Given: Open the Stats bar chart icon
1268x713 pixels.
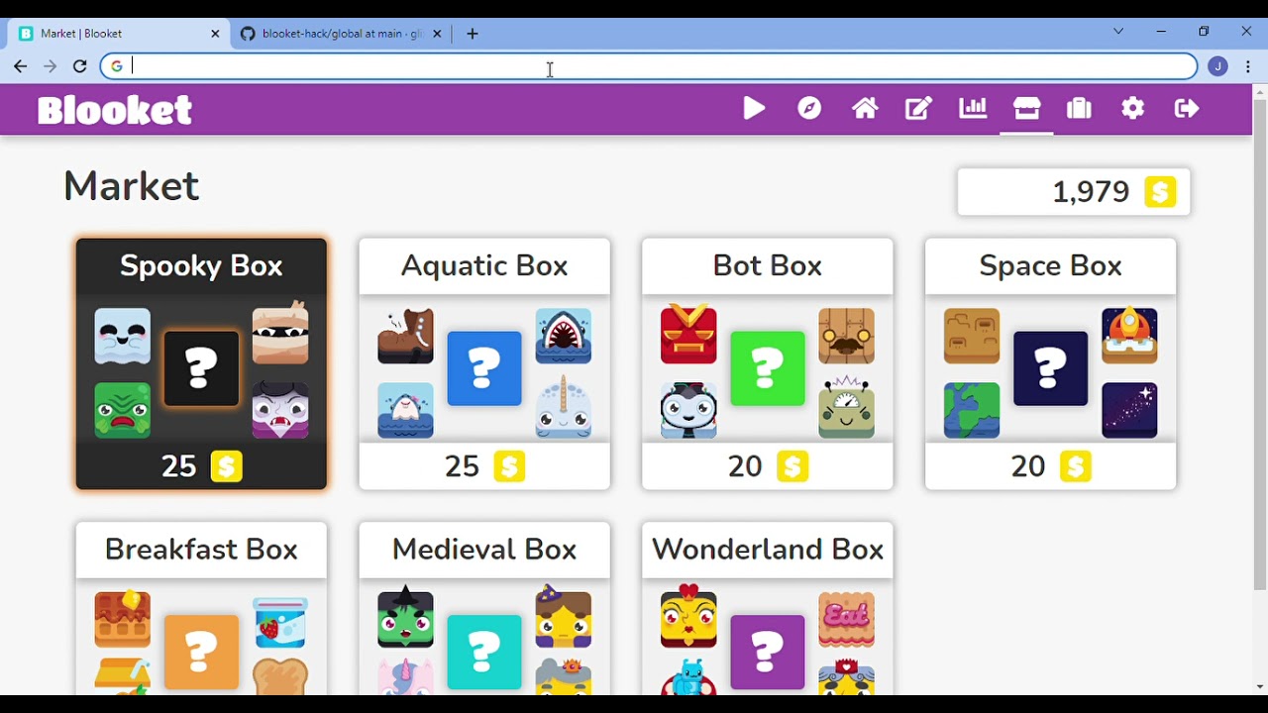Looking at the screenshot, I should click(973, 108).
